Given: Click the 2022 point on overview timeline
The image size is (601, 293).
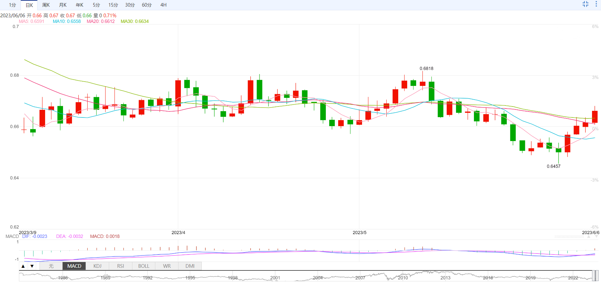Looking at the screenshot, I should pyautogui.click(x=573, y=278).
